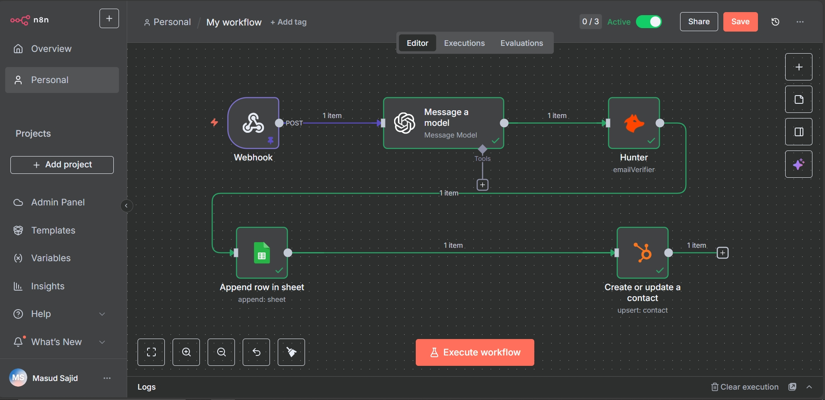Switch to the Evaluations tab

[522, 43]
